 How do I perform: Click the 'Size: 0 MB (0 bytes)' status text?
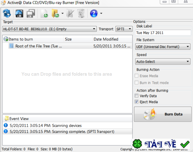57,149
